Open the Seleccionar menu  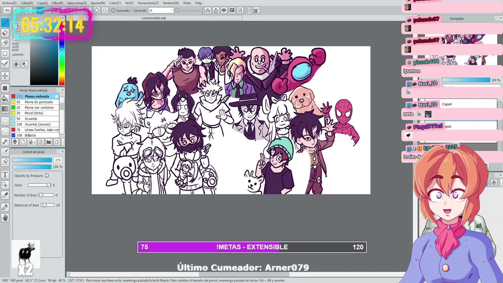(x=77, y=3)
